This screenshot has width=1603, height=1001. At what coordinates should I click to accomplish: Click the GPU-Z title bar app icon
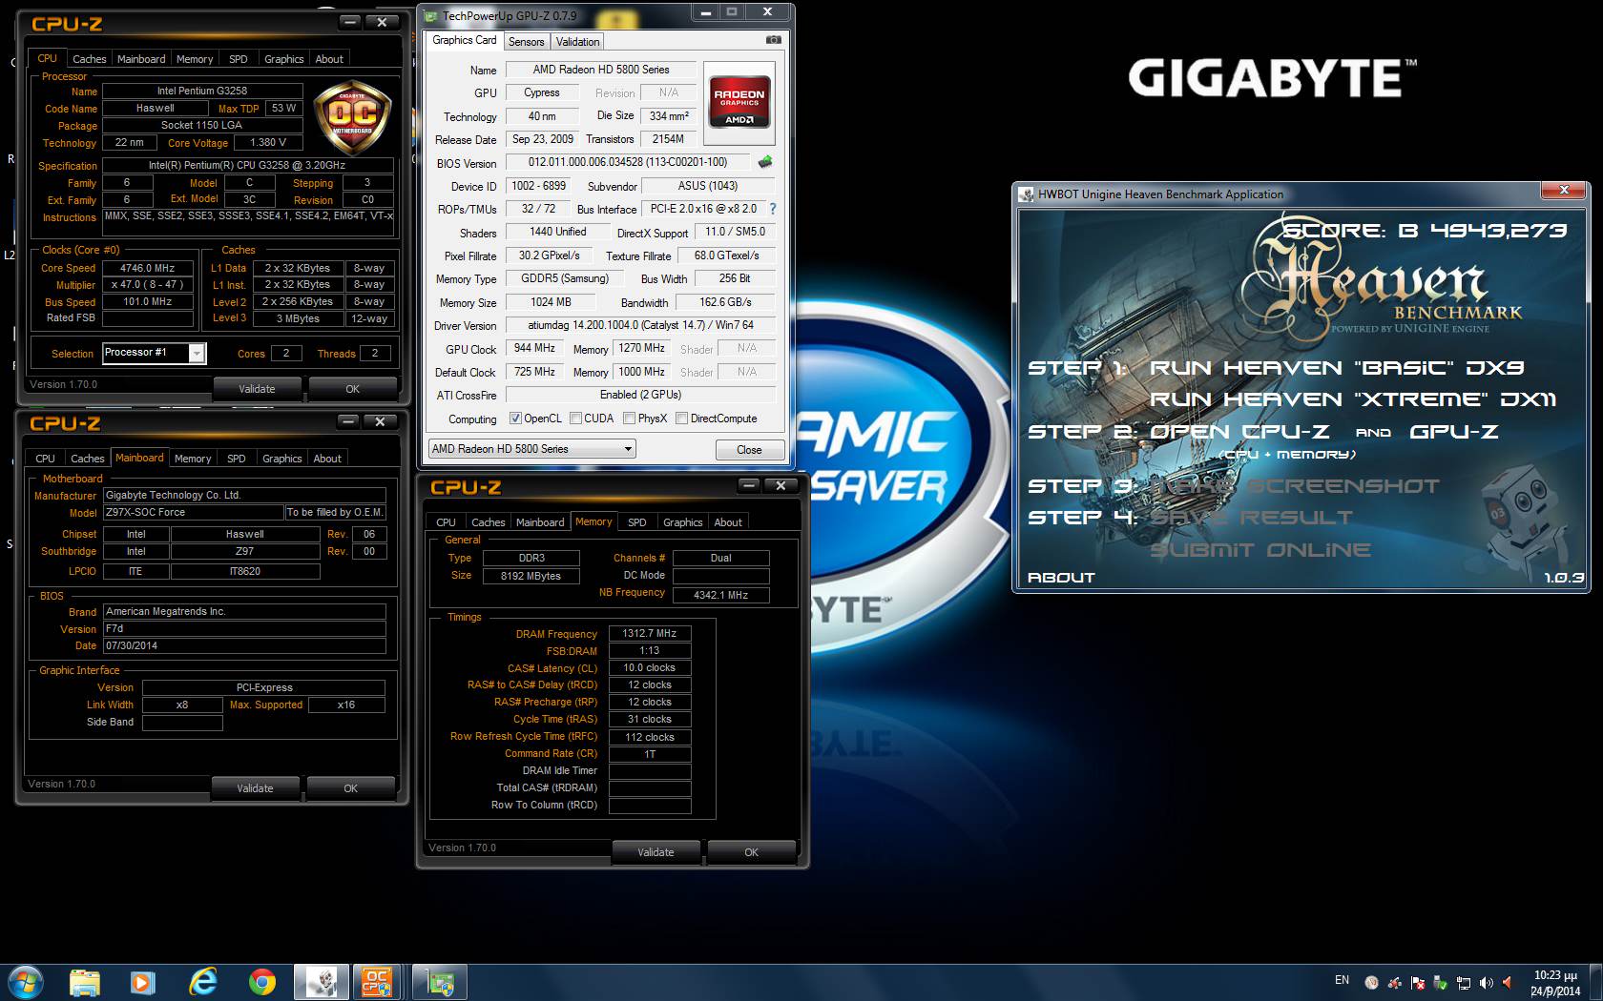[430, 15]
